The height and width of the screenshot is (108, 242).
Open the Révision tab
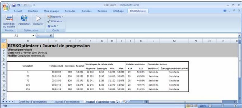click(x=102, y=11)
